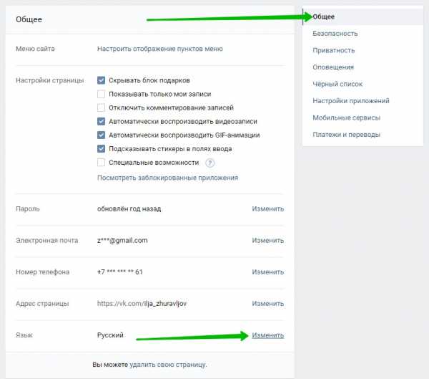Open Мобильные сервисы section
The image size is (429, 379).
346,117
